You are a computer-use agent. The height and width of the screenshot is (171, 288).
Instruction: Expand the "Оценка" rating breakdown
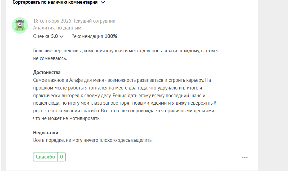point(48,36)
